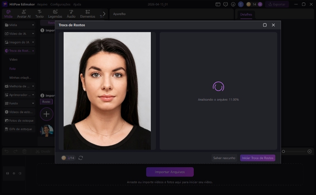Click the loading spinner in analysis pane
The height and width of the screenshot is (195, 316).
(218, 86)
